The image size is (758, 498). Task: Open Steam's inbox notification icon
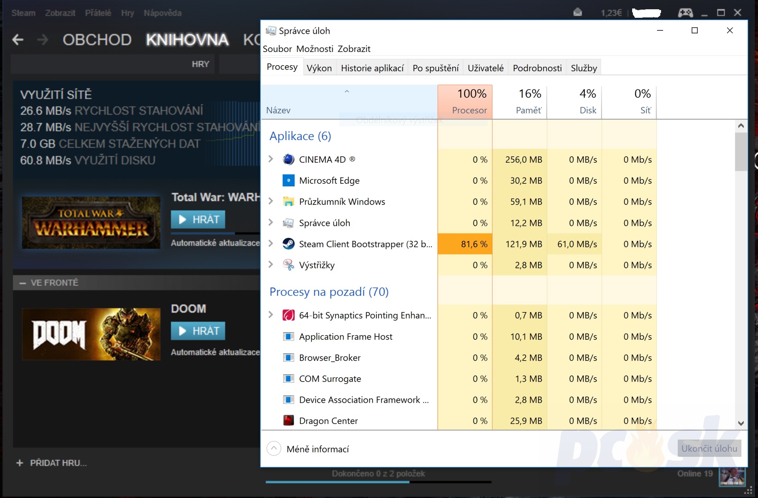coord(578,13)
